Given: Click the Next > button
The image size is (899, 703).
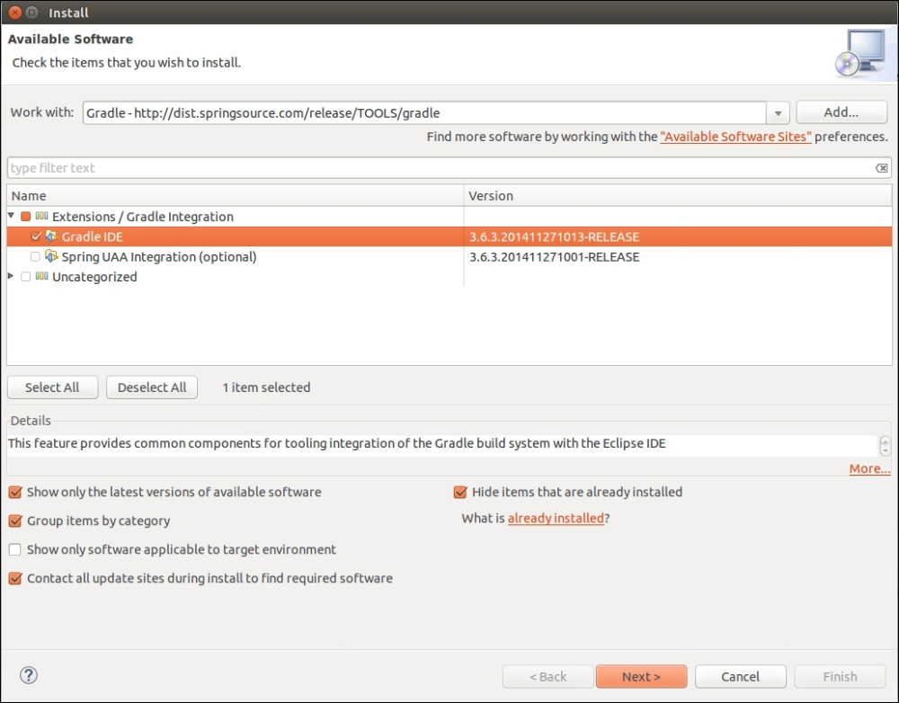Looking at the screenshot, I should point(642,677).
